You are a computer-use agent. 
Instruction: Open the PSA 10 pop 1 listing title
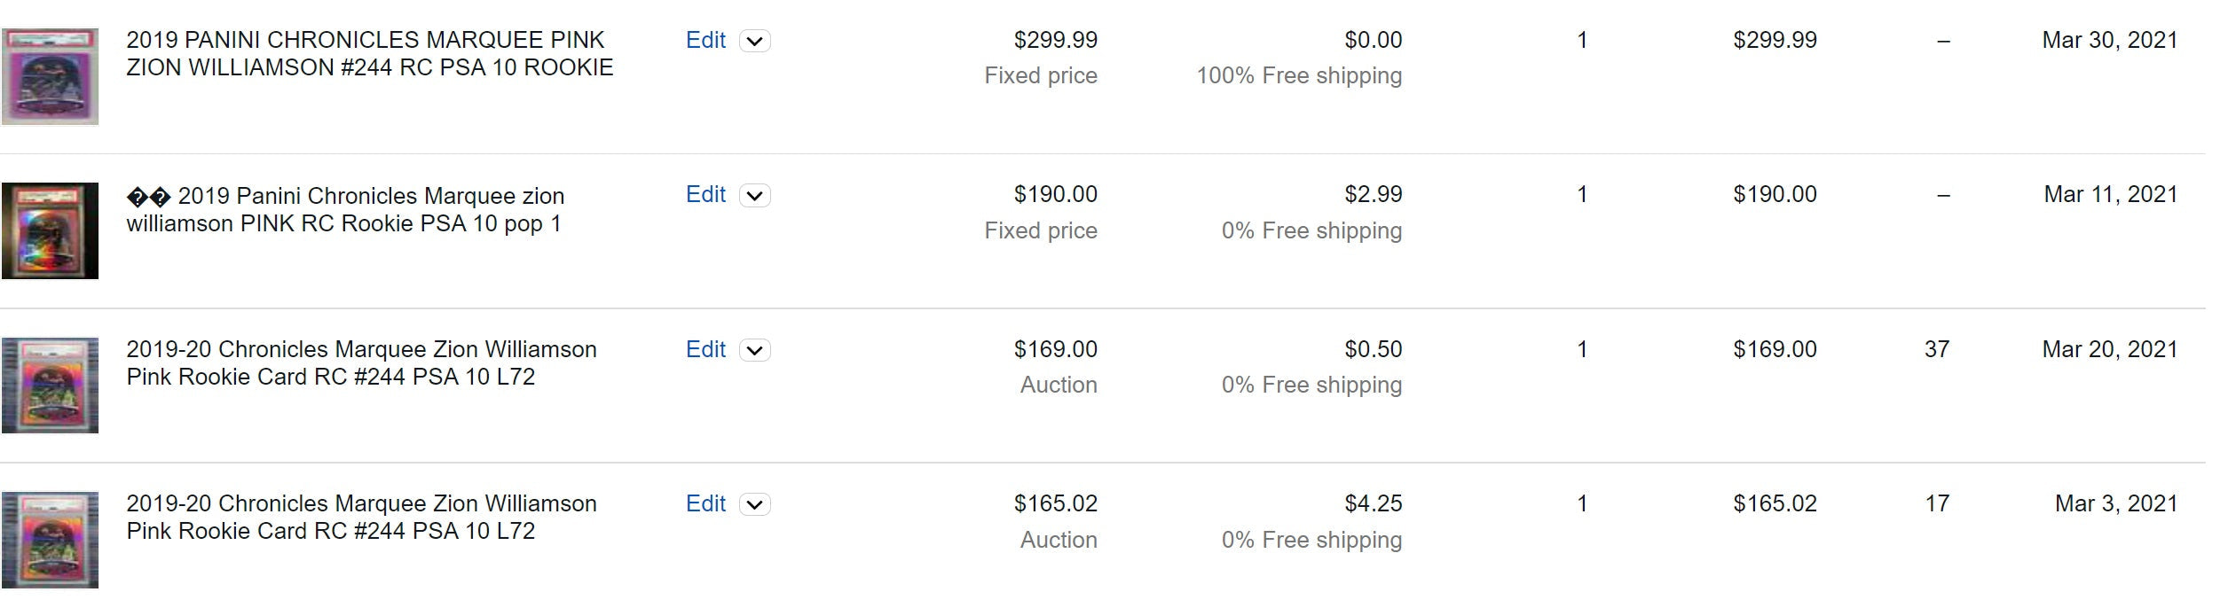pos(345,209)
